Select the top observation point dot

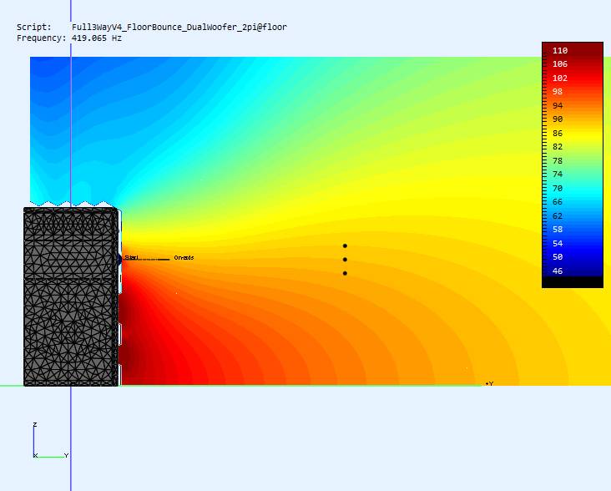point(345,245)
